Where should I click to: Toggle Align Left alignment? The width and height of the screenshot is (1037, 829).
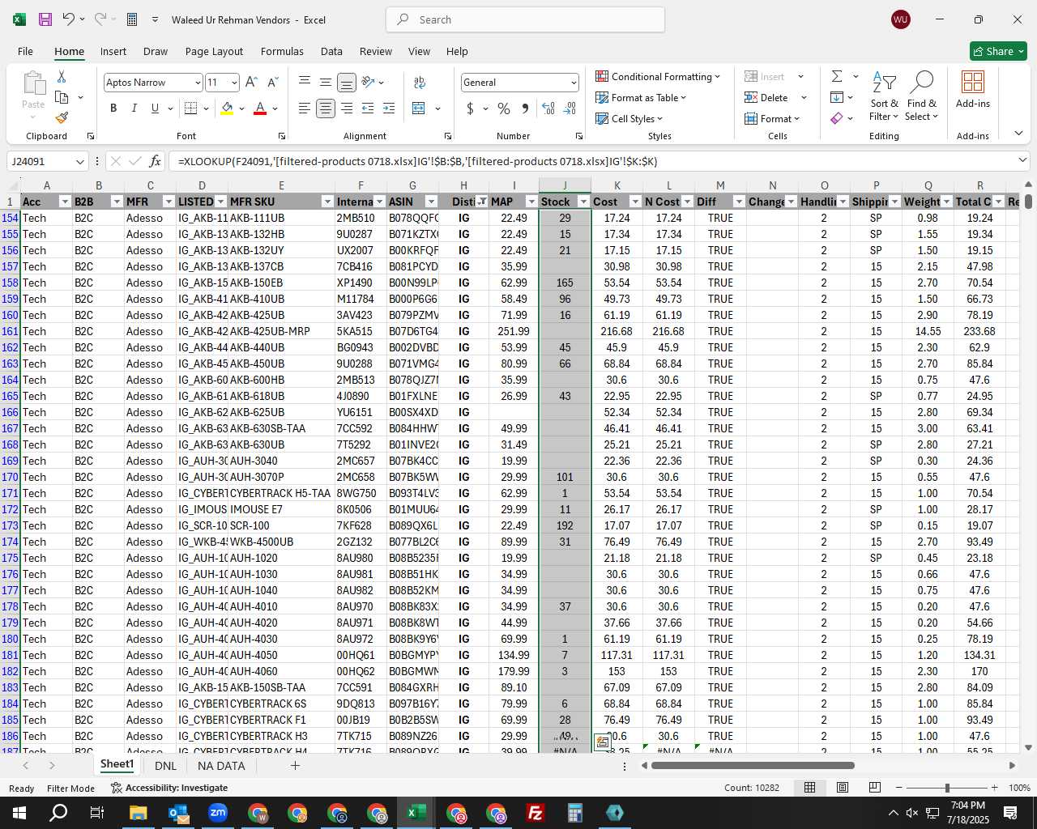305,108
